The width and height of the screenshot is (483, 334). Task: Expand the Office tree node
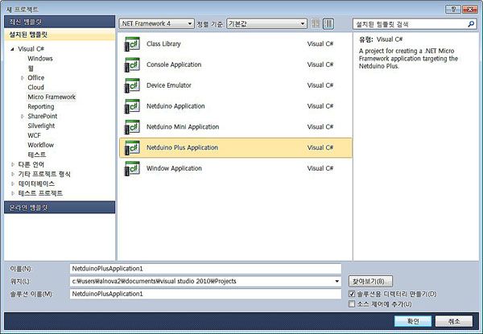click(x=23, y=78)
